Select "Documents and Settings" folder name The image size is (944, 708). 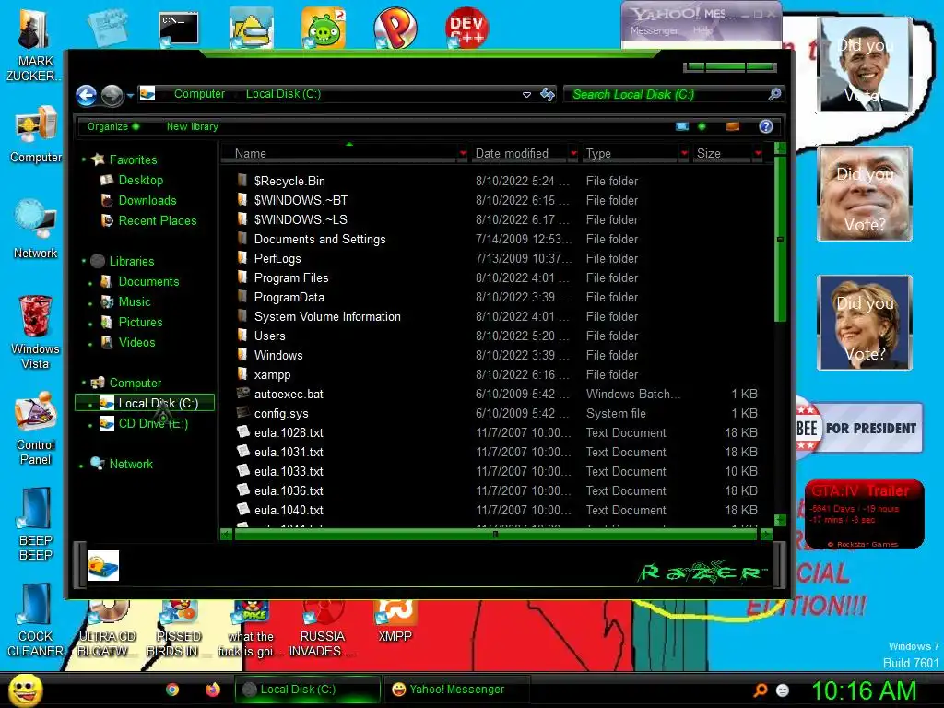click(x=320, y=239)
